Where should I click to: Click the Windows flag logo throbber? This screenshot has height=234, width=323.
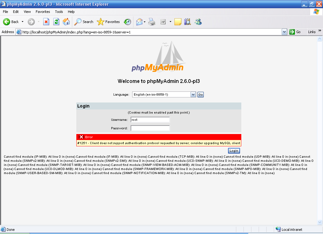tap(316, 12)
